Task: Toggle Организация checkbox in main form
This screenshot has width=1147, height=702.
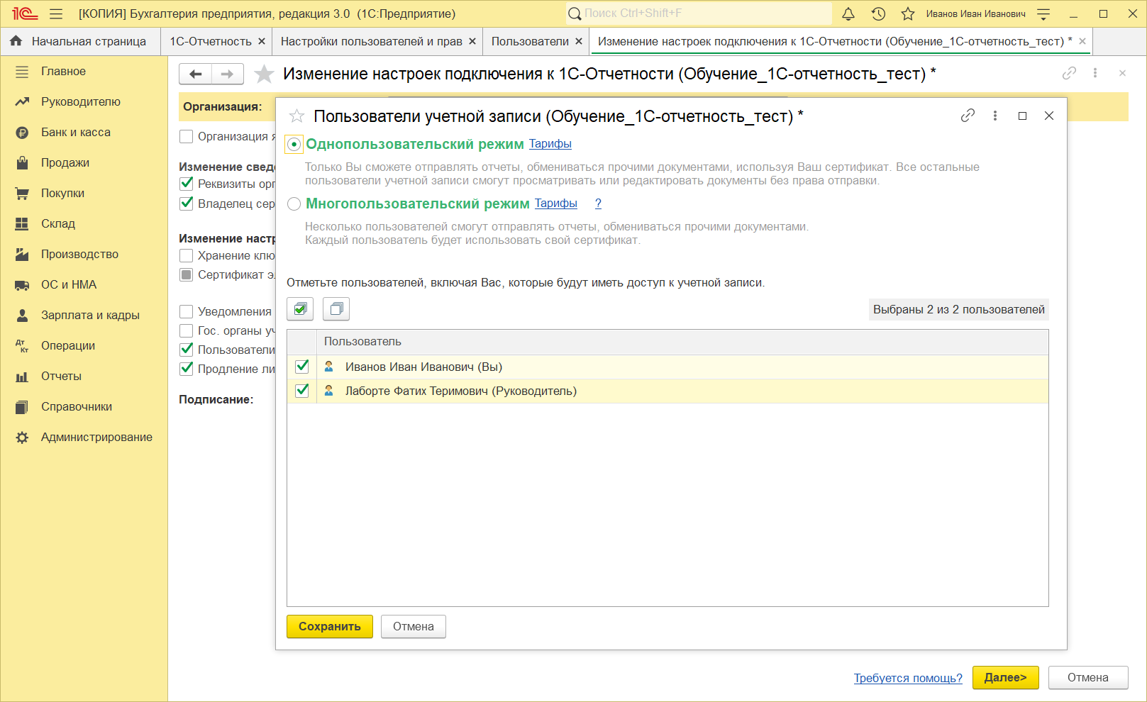Action: coord(187,136)
